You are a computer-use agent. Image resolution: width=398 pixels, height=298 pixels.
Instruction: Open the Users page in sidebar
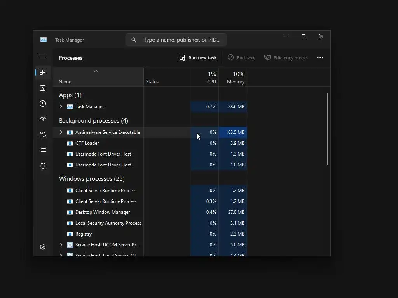43,135
